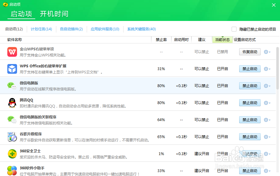
Task: Click the 腾讯QQ penguin icon
Action: click(12, 103)
